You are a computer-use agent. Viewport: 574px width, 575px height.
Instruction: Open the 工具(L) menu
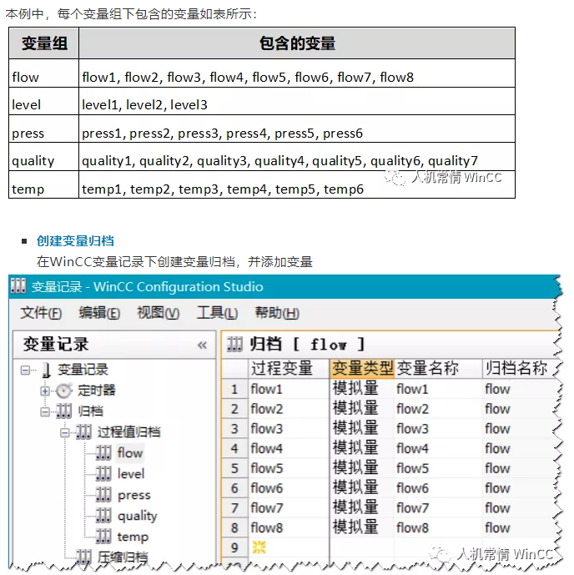pyautogui.click(x=217, y=313)
